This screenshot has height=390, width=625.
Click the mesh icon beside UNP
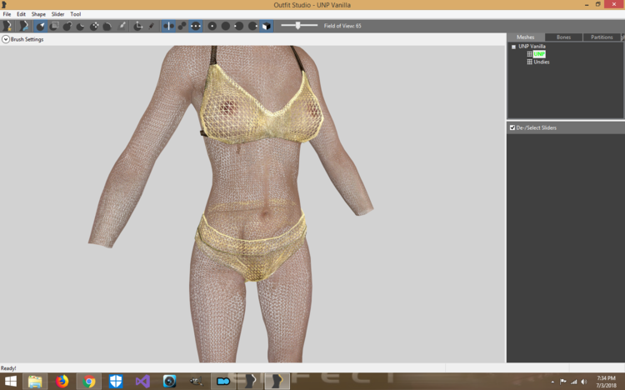click(x=529, y=54)
